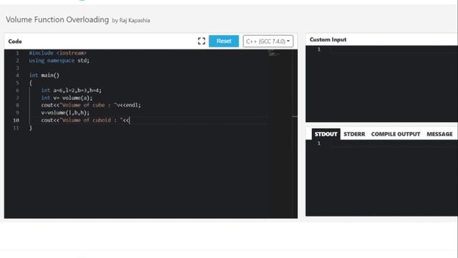Image resolution: width=458 pixels, height=258 pixels.
Task: Click line number 3 in code gutter
Action: [17, 68]
